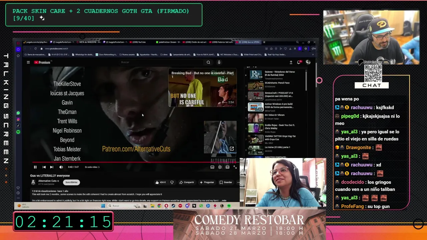427x240 pixels.
Task: Open the weather widget showing 29°C Soleado
Action: point(24,206)
